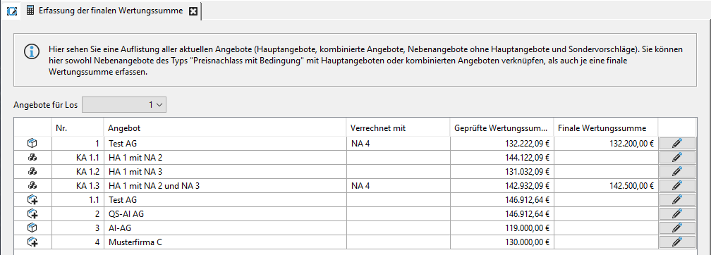Click pencil button for KA 1.1 row
The height and width of the screenshot is (255, 711).
click(677, 158)
